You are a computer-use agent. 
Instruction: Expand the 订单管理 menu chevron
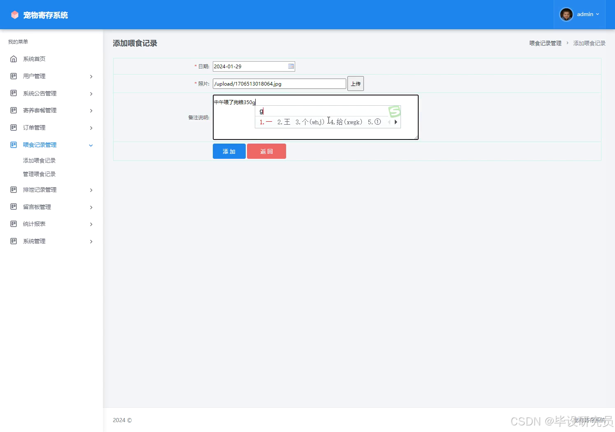pos(91,128)
